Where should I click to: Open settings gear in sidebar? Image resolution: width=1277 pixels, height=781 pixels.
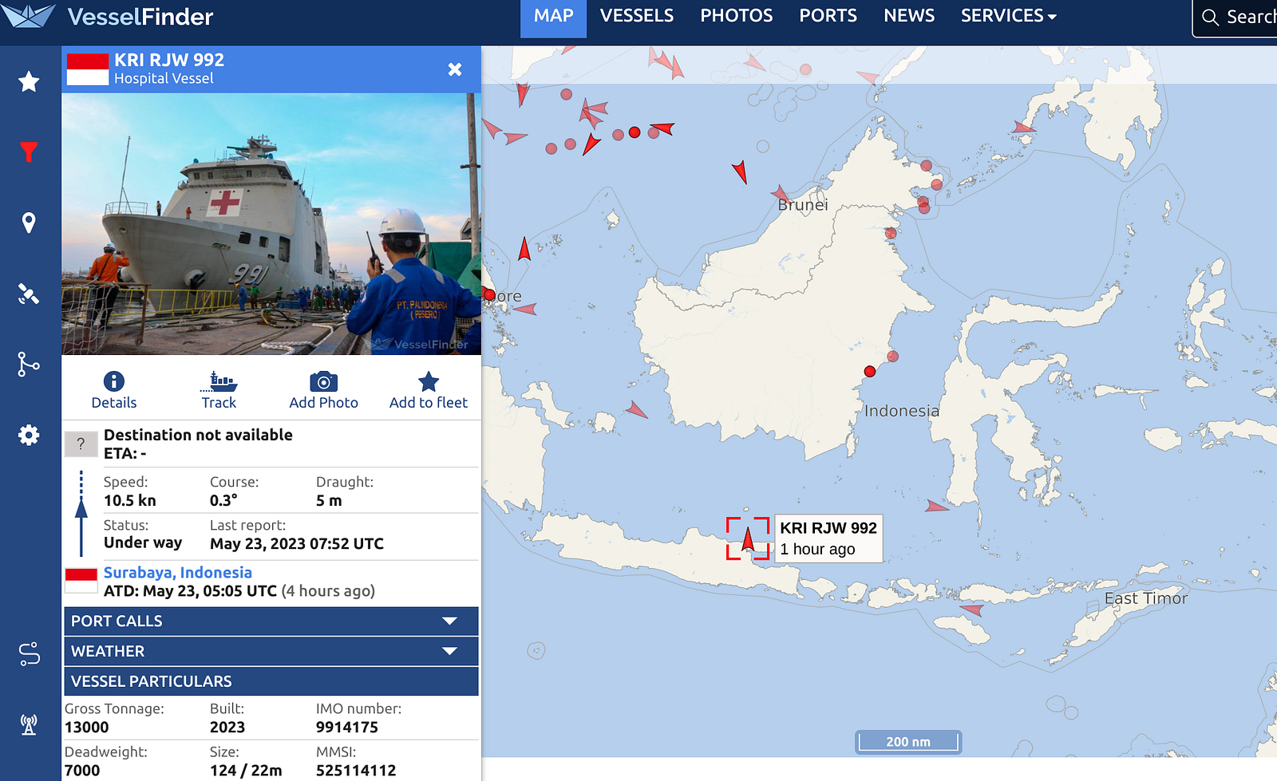click(29, 435)
